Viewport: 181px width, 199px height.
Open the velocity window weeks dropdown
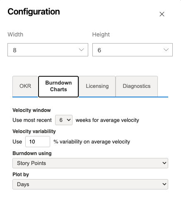tap(64, 120)
